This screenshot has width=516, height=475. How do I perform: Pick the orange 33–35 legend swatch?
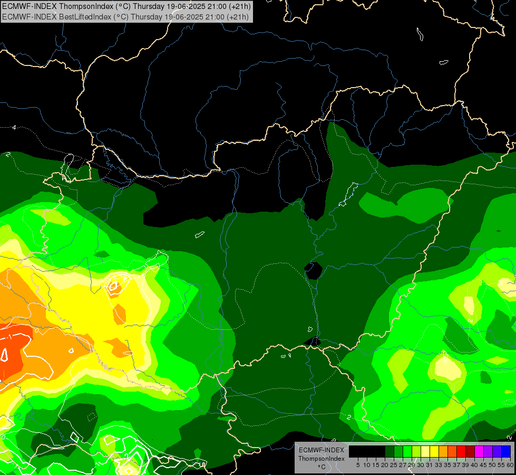click(443, 451)
